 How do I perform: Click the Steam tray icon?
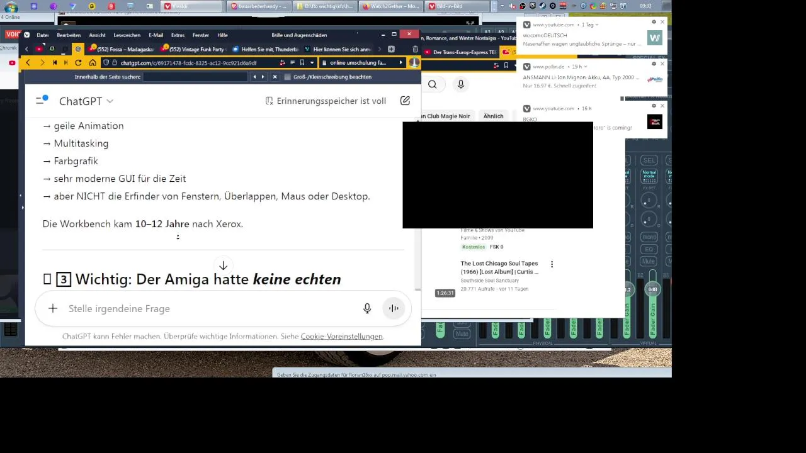pos(542,6)
